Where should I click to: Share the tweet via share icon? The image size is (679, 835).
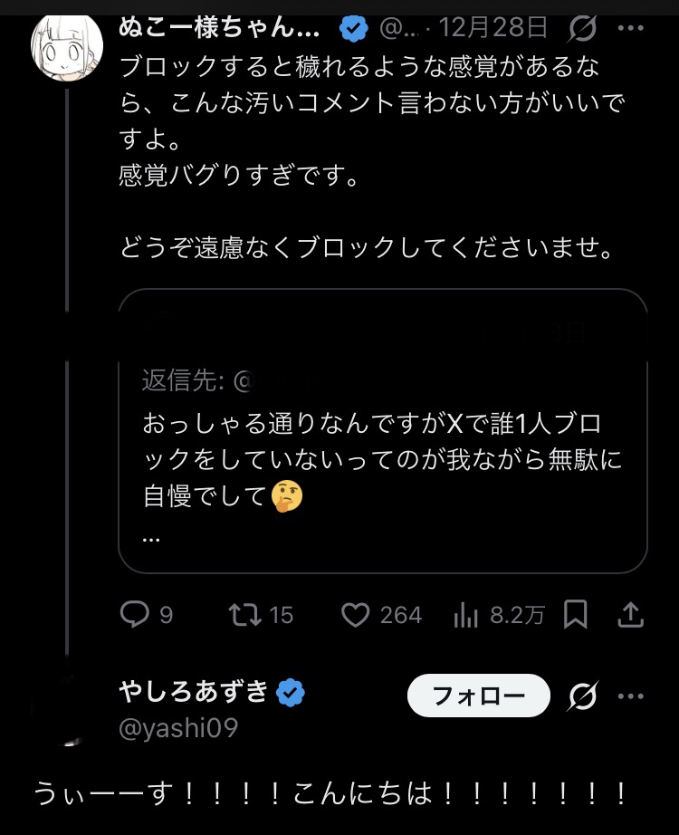[x=631, y=616]
